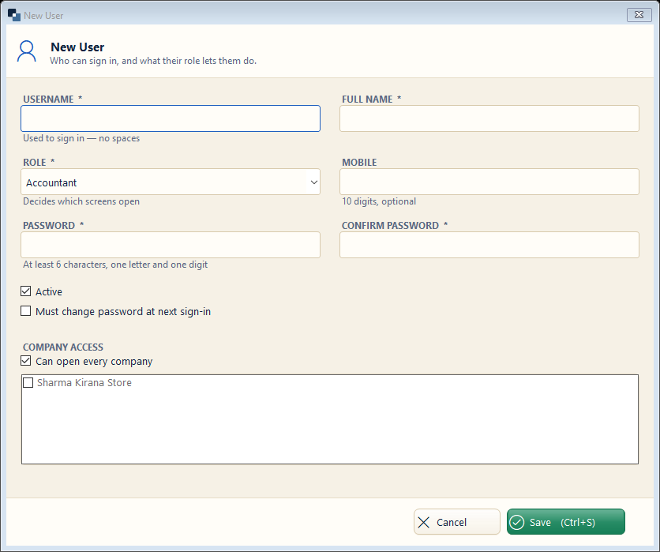Click the user profile icon in header
Screen dimensions: 660x552
27,51
